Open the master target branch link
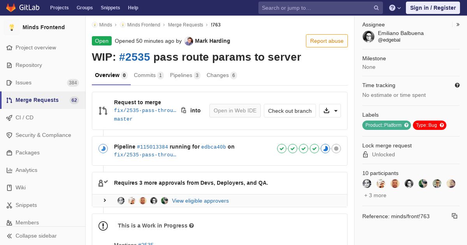The image size is (467, 245). [123, 119]
